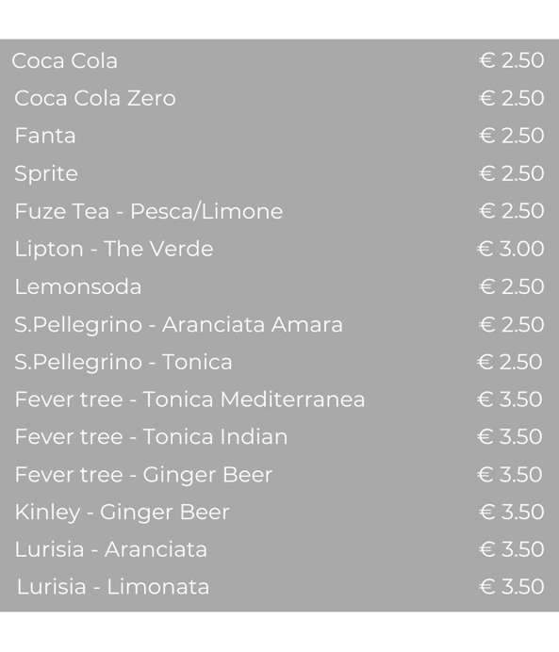
Task: Choose Fever tree - Tonica Indian
Action: point(151,436)
